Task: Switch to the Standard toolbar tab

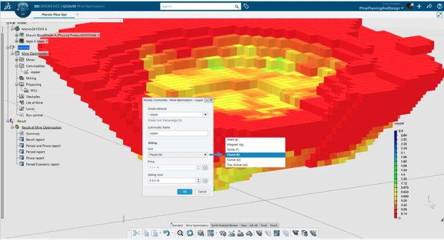Action: click(x=177, y=225)
